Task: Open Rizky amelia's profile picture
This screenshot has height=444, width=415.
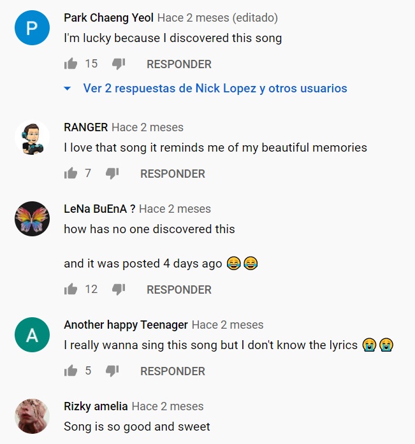Action: click(32, 417)
